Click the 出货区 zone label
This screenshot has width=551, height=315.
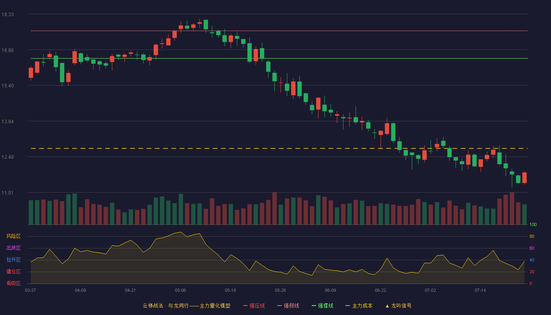(x=13, y=248)
